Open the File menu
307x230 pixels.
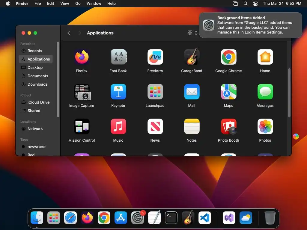[x=37, y=4]
